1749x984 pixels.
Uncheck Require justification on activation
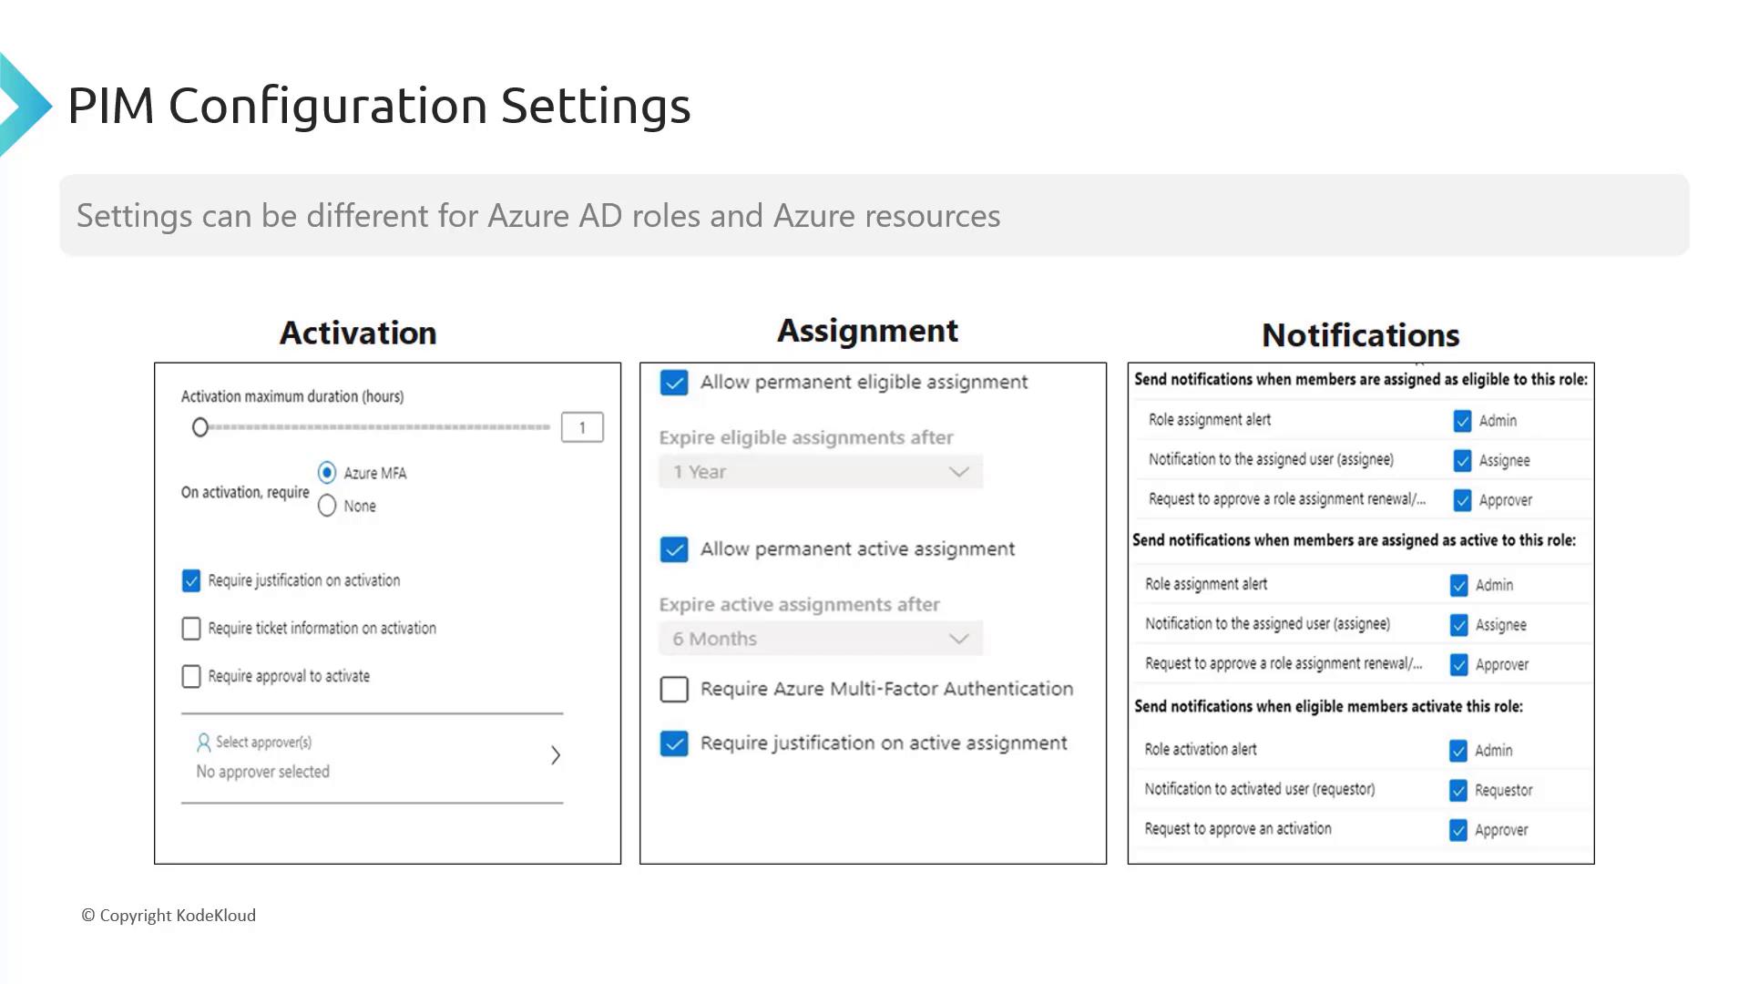[x=191, y=581]
